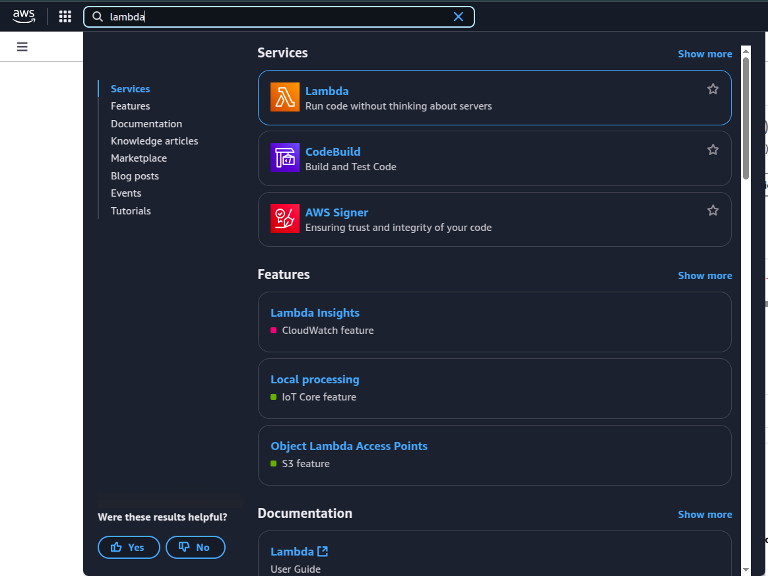Click the CodeBuild service icon

[x=284, y=158]
